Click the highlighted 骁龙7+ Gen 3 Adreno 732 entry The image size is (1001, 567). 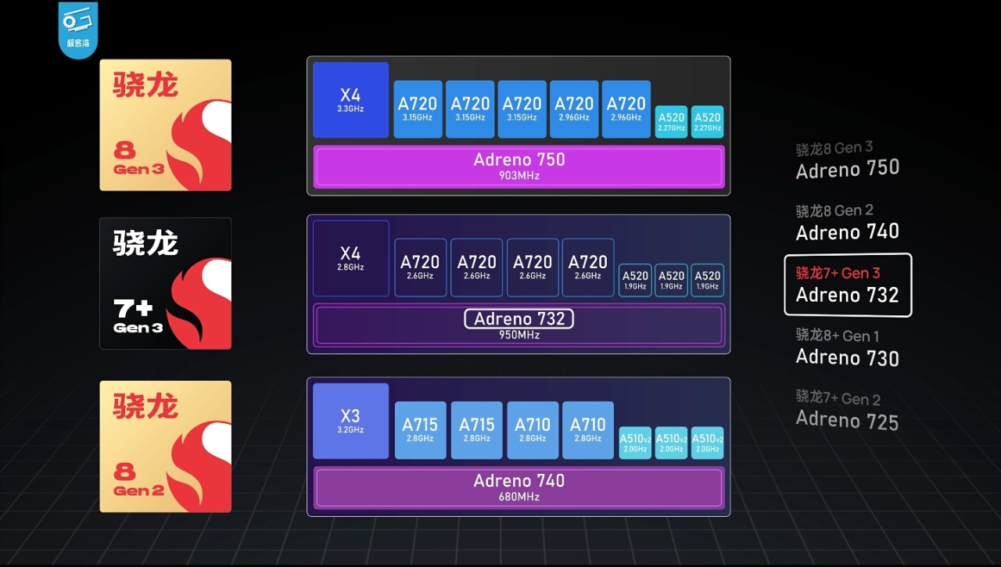[849, 285]
